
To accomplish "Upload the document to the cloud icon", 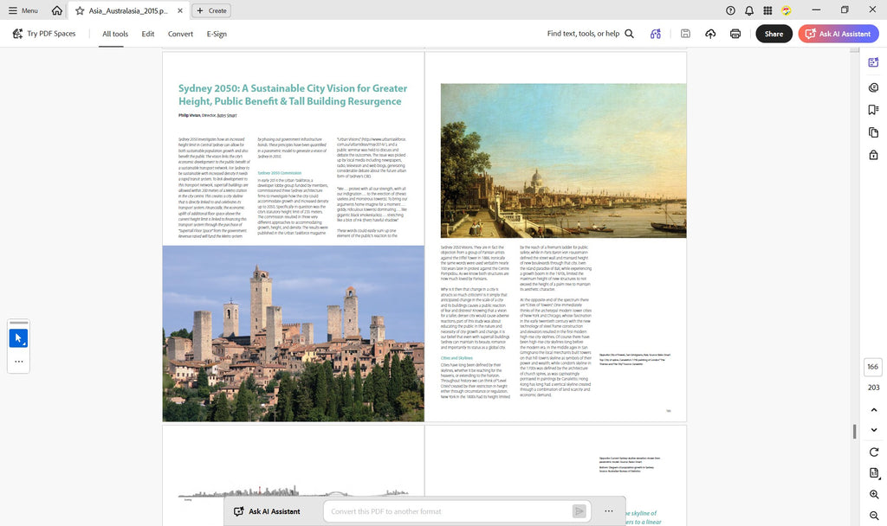I will [710, 34].
